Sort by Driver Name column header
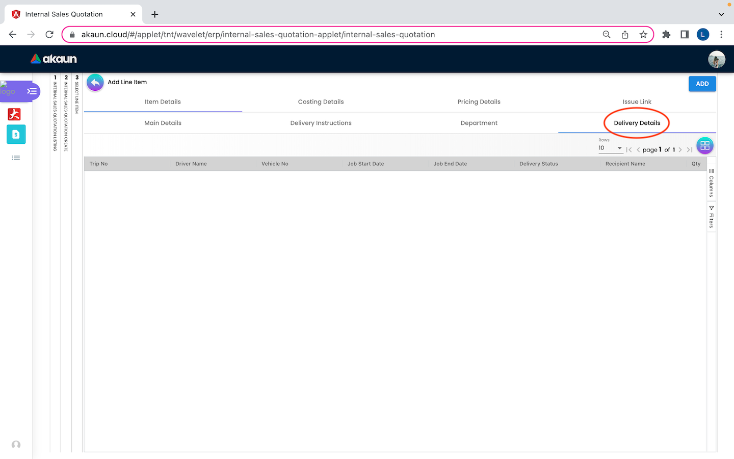Screen dimensions: 734x459 [191, 164]
